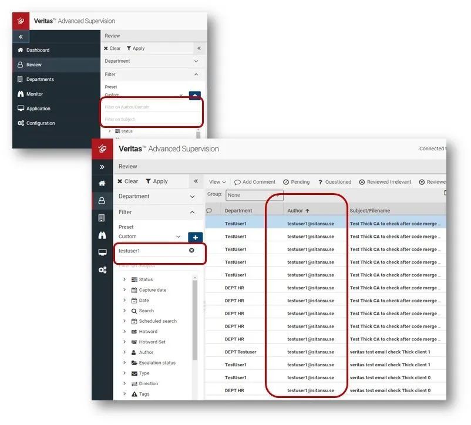Screen dimensions: 471x425
Task: Sort by Subject/Filename column header
Action: 370,211
